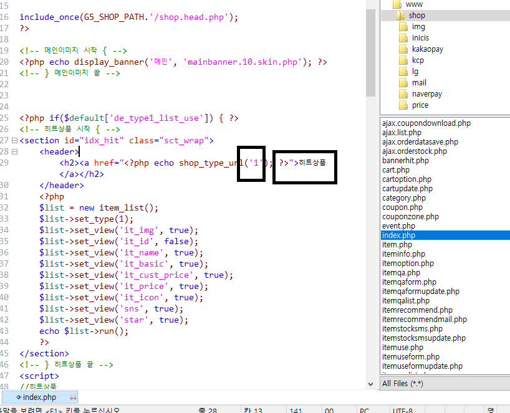Open the img folder
510x413 pixels.
pos(418,27)
